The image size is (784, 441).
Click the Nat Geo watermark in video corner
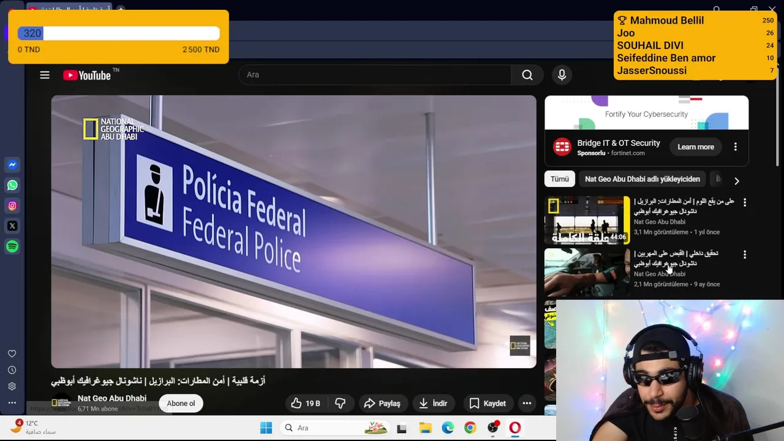[x=520, y=345]
